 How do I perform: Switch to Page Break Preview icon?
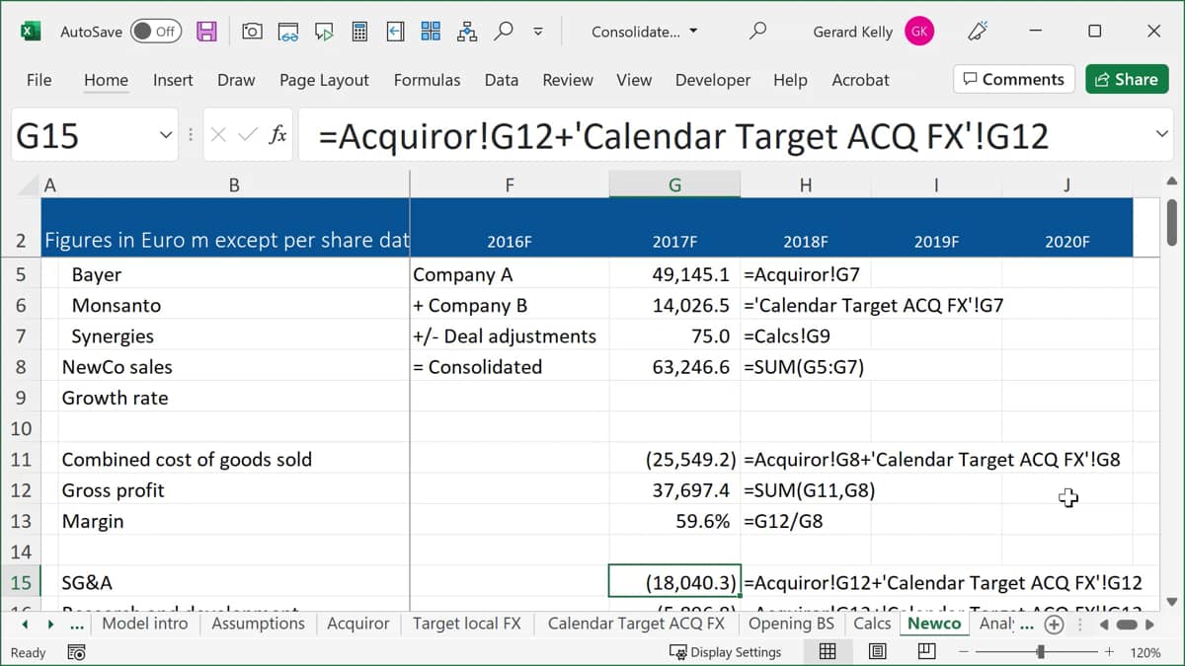926,651
